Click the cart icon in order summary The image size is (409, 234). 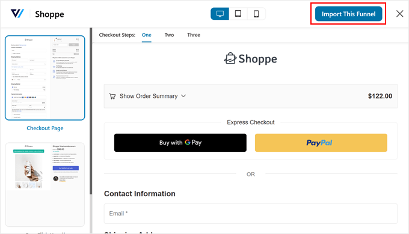pyautogui.click(x=112, y=97)
